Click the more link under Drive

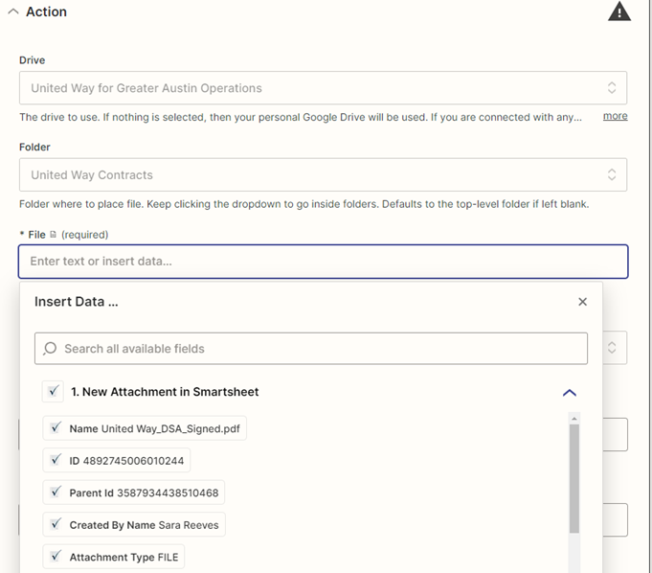point(615,116)
